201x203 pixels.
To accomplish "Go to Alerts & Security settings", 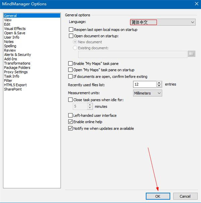I will tap(17, 55).
